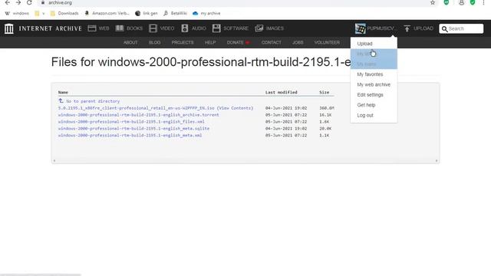Open the browser three-dot menu
Image resolution: width=491 pixels, height=276 pixels.
483,2
